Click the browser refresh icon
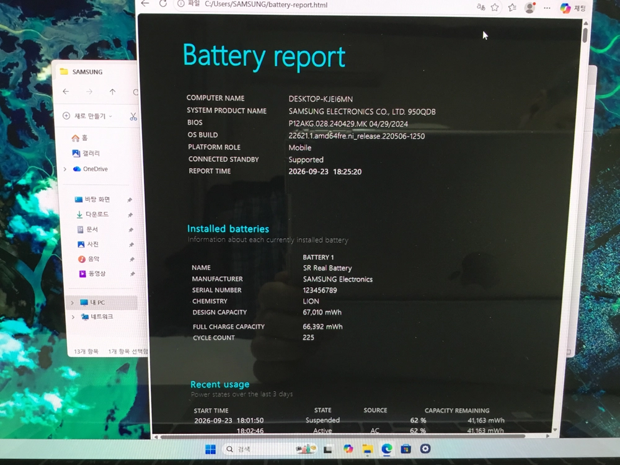Screen dimensions: 620x465 coord(162,4)
